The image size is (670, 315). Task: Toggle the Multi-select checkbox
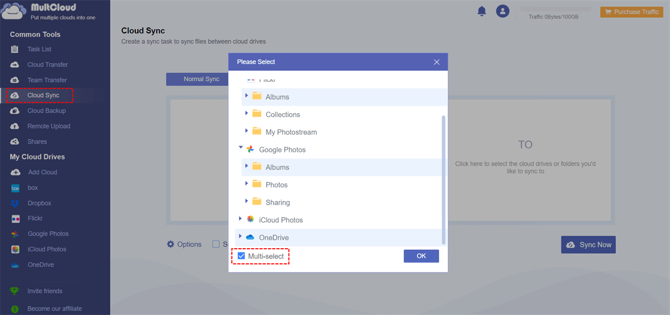coord(241,256)
